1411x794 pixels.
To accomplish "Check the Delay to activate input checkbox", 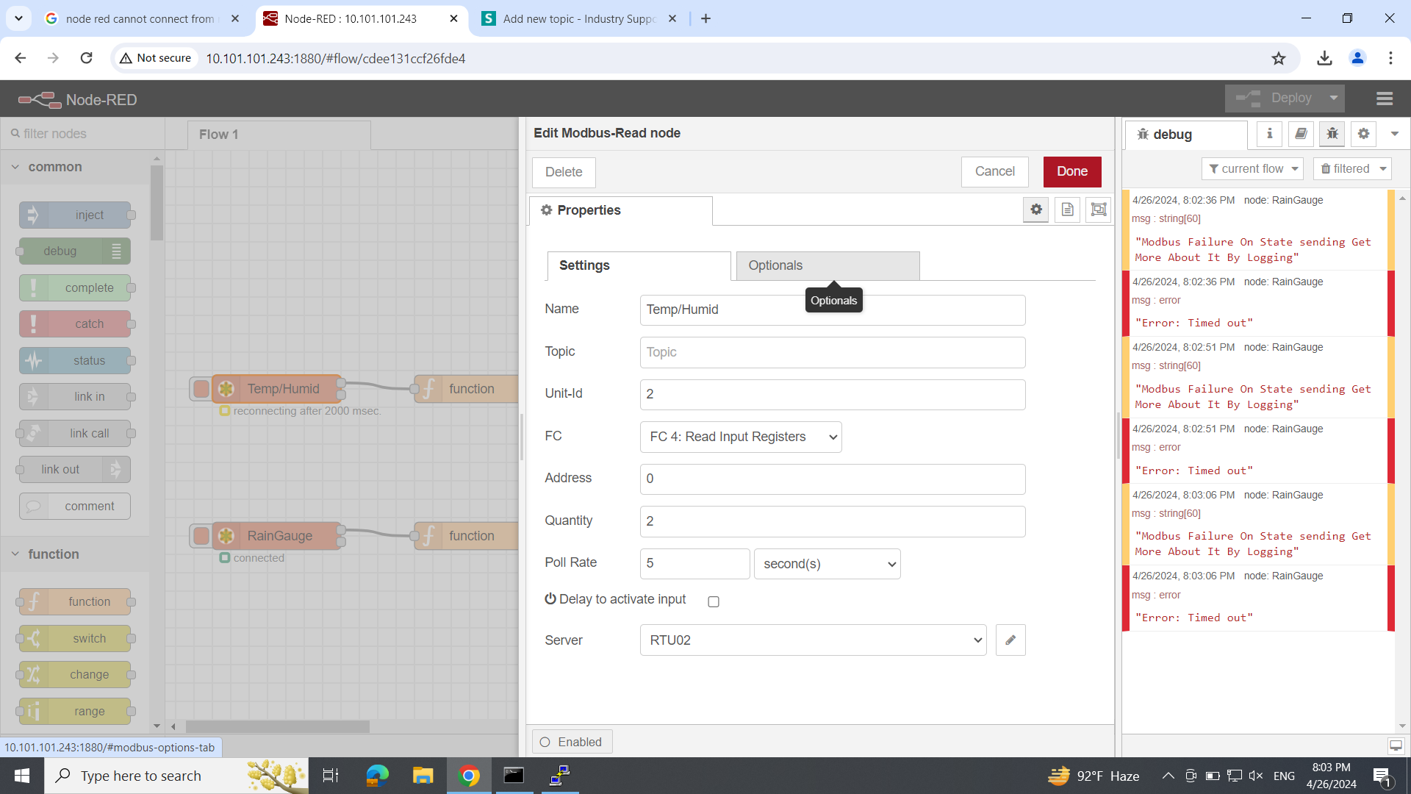I will [x=713, y=601].
